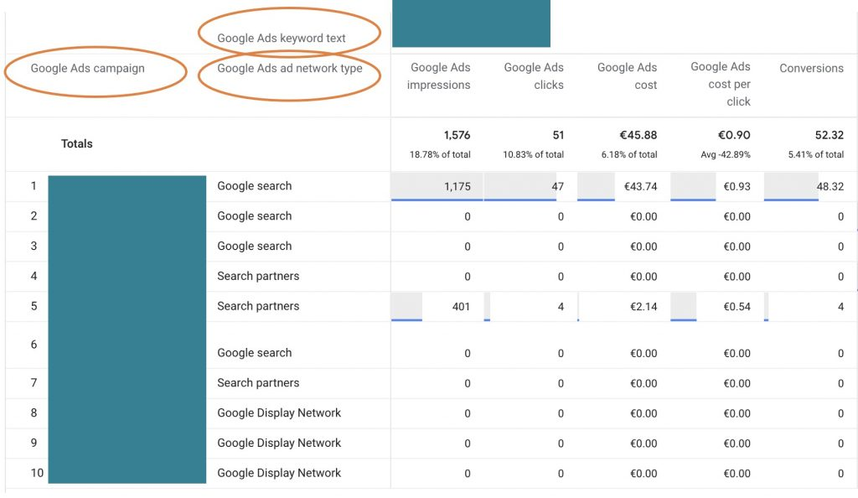The height and width of the screenshot is (498, 858).
Task: Sort by Google Ads impressions column
Action: (x=439, y=76)
